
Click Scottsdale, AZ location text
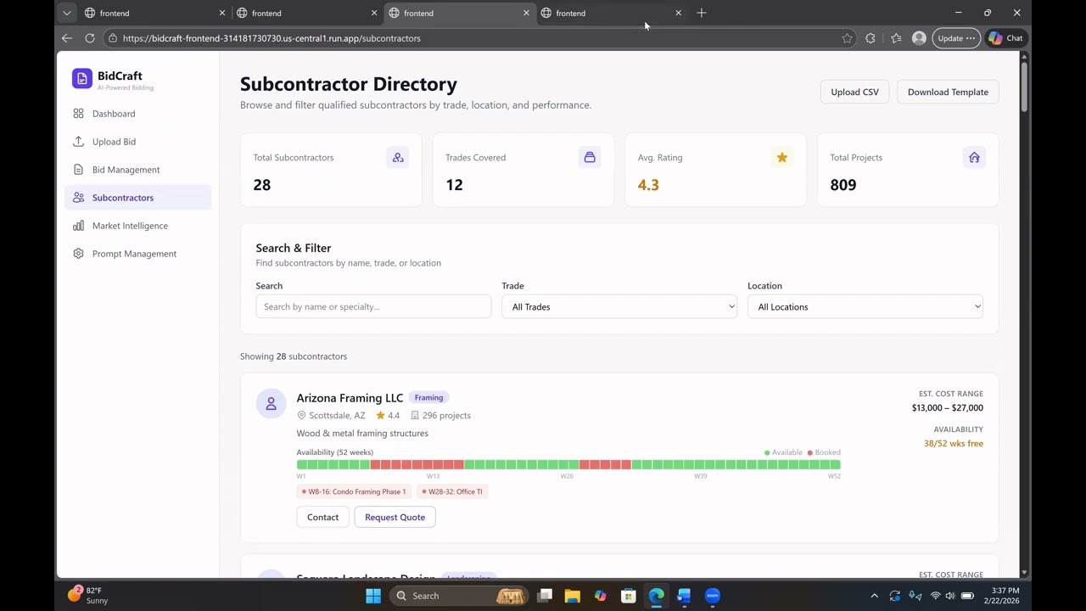point(337,416)
